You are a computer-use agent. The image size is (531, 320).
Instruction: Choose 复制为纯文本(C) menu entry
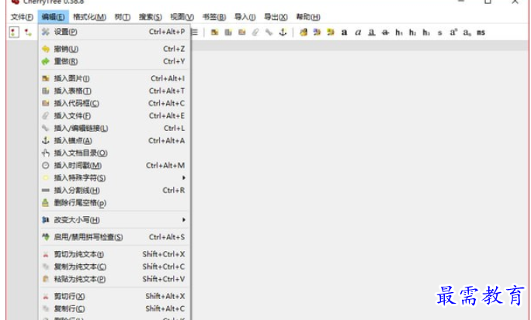pyautogui.click(x=114, y=267)
